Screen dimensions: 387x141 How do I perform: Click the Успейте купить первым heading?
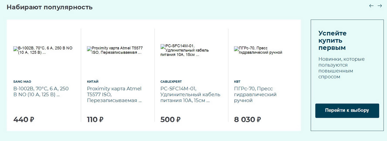coord(333,40)
